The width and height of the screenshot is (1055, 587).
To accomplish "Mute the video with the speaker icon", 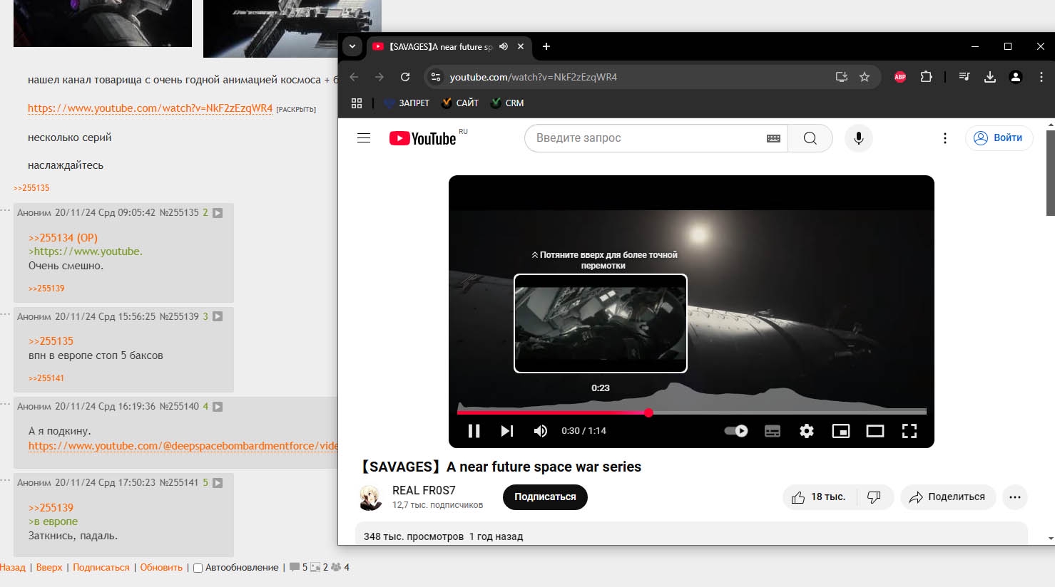I will tap(541, 431).
